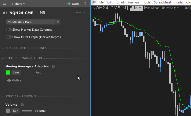Open Line draw style selector for Avg

pyautogui.click(x=16, y=72)
